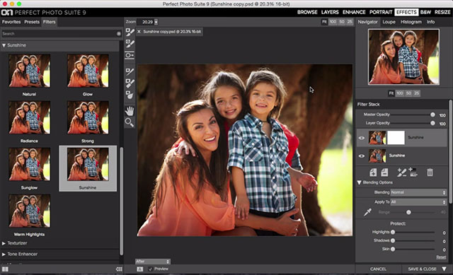Viewport: 453px width, 275px height.
Task: Uncheck the Preview checkbox
Action: point(150,269)
